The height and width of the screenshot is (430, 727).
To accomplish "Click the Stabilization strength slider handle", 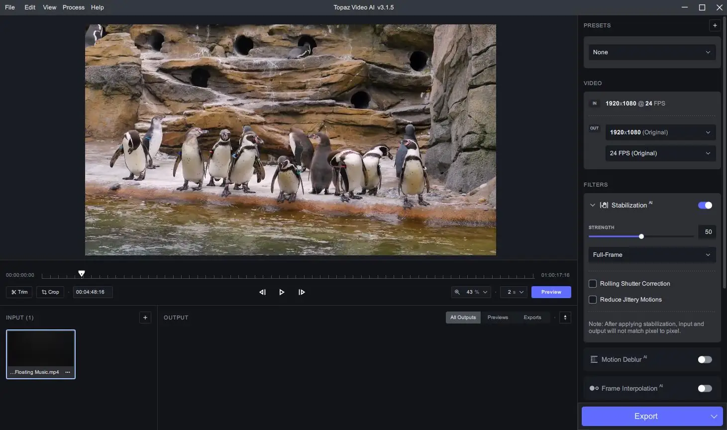I will coord(641,236).
